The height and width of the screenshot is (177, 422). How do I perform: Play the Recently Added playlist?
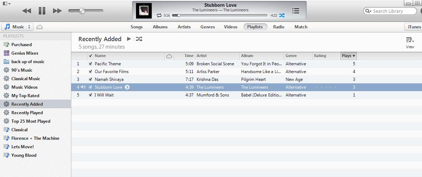(129, 39)
